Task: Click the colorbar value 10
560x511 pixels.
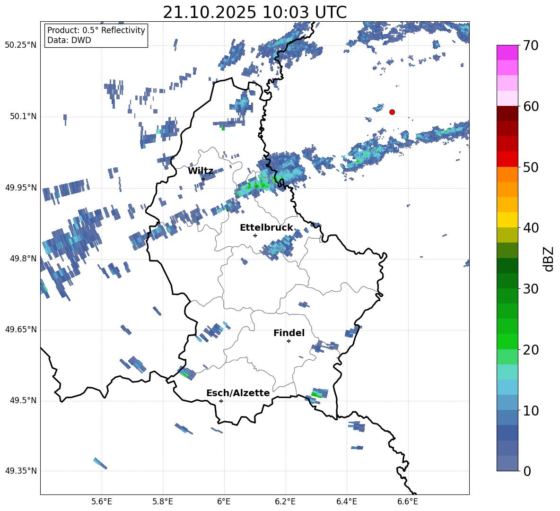Action: pyautogui.click(x=531, y=410)
